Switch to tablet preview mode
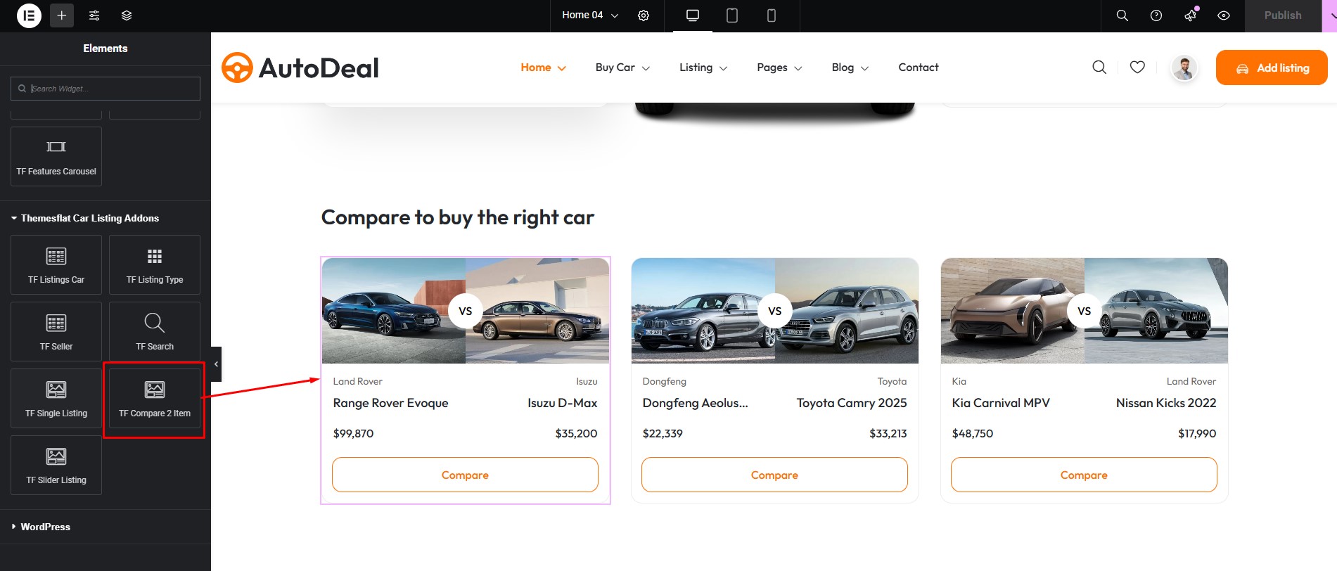The width and height of the screenshot is (1337, 571). (x=732, y=15)
